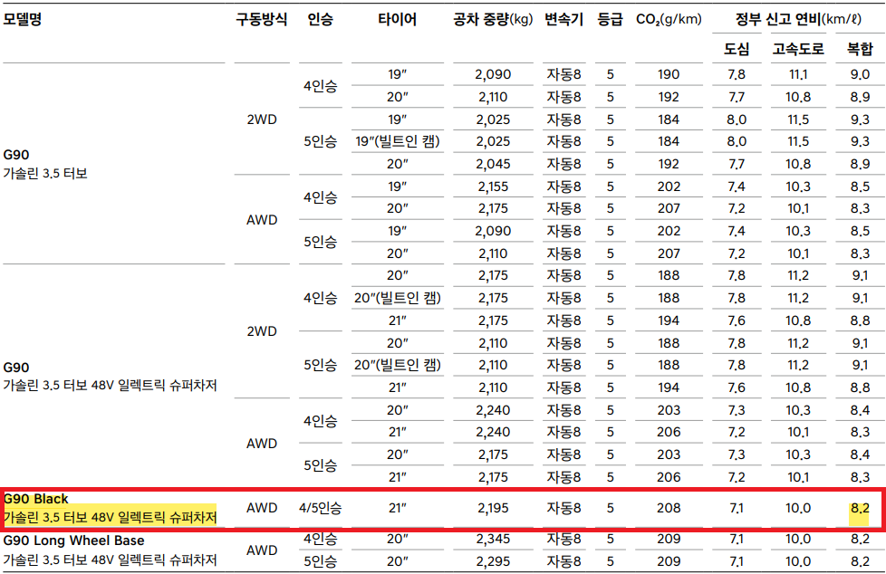The image size is (886, 574).
Task: Click the 10.0 highway value in G90 Black row
Action: (x=798, y=508)
